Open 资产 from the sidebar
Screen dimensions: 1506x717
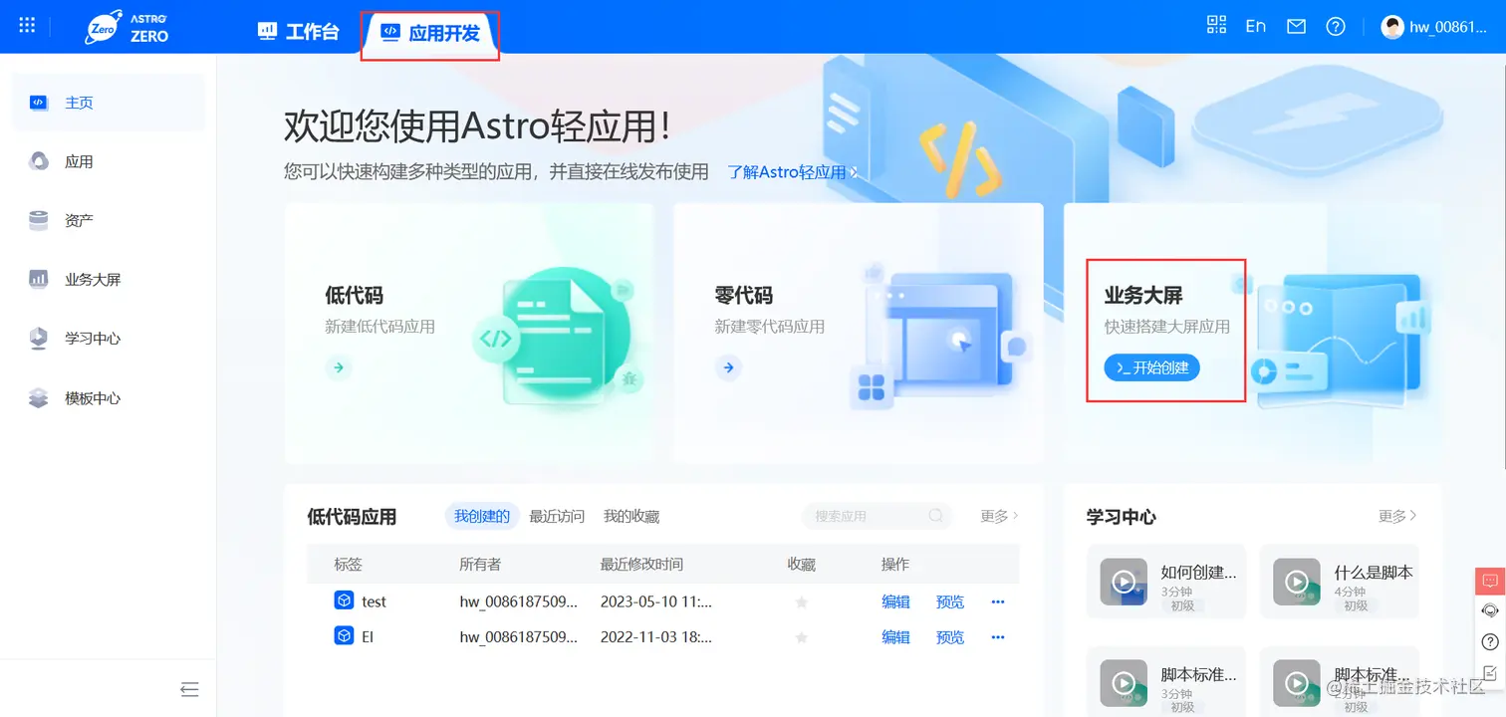[79, 219]
